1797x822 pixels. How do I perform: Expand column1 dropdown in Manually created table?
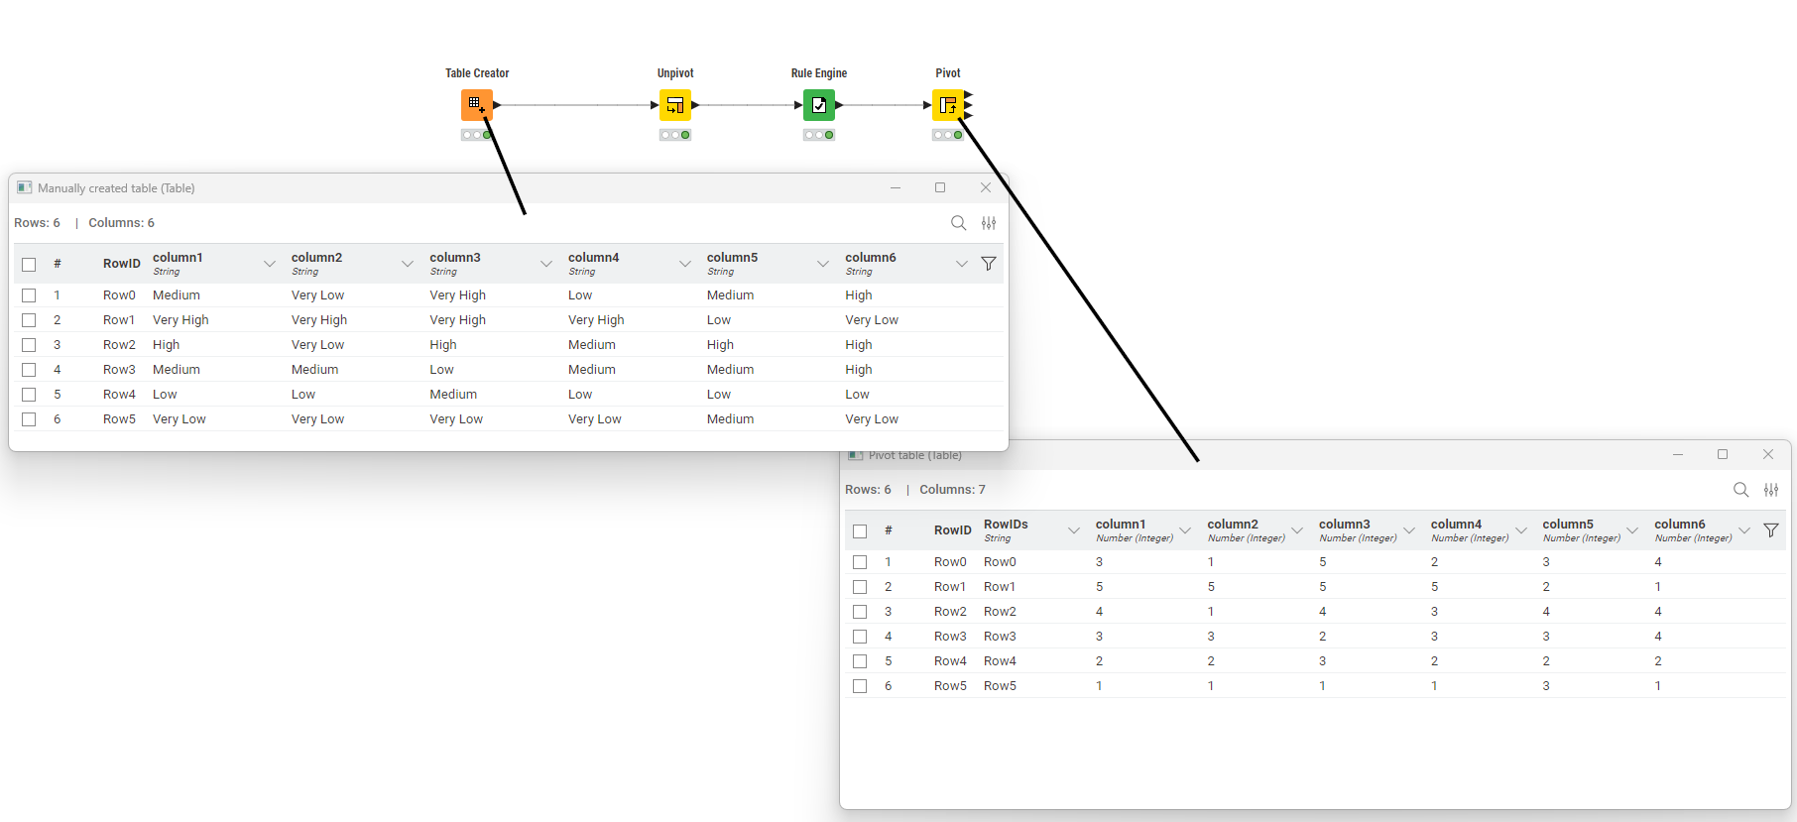[269, 264]
